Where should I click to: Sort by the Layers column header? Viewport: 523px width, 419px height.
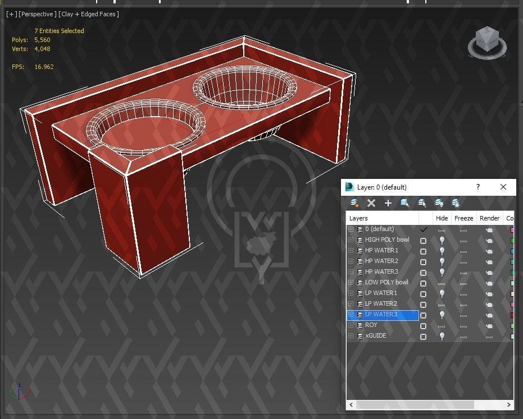coord(383,218)
